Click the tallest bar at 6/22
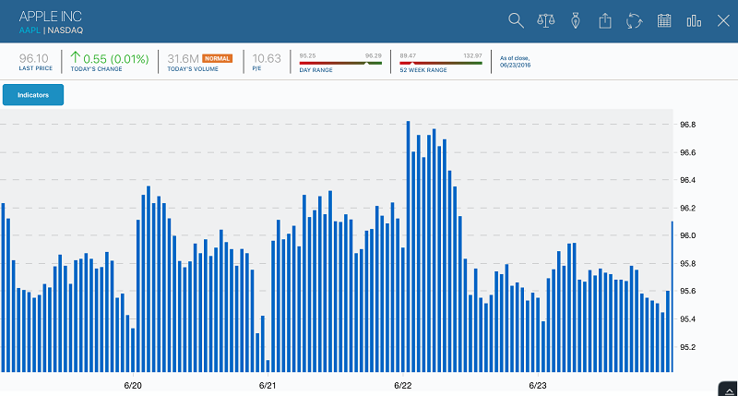The width and height of the screenshot is (738, 396). [408, 246]
